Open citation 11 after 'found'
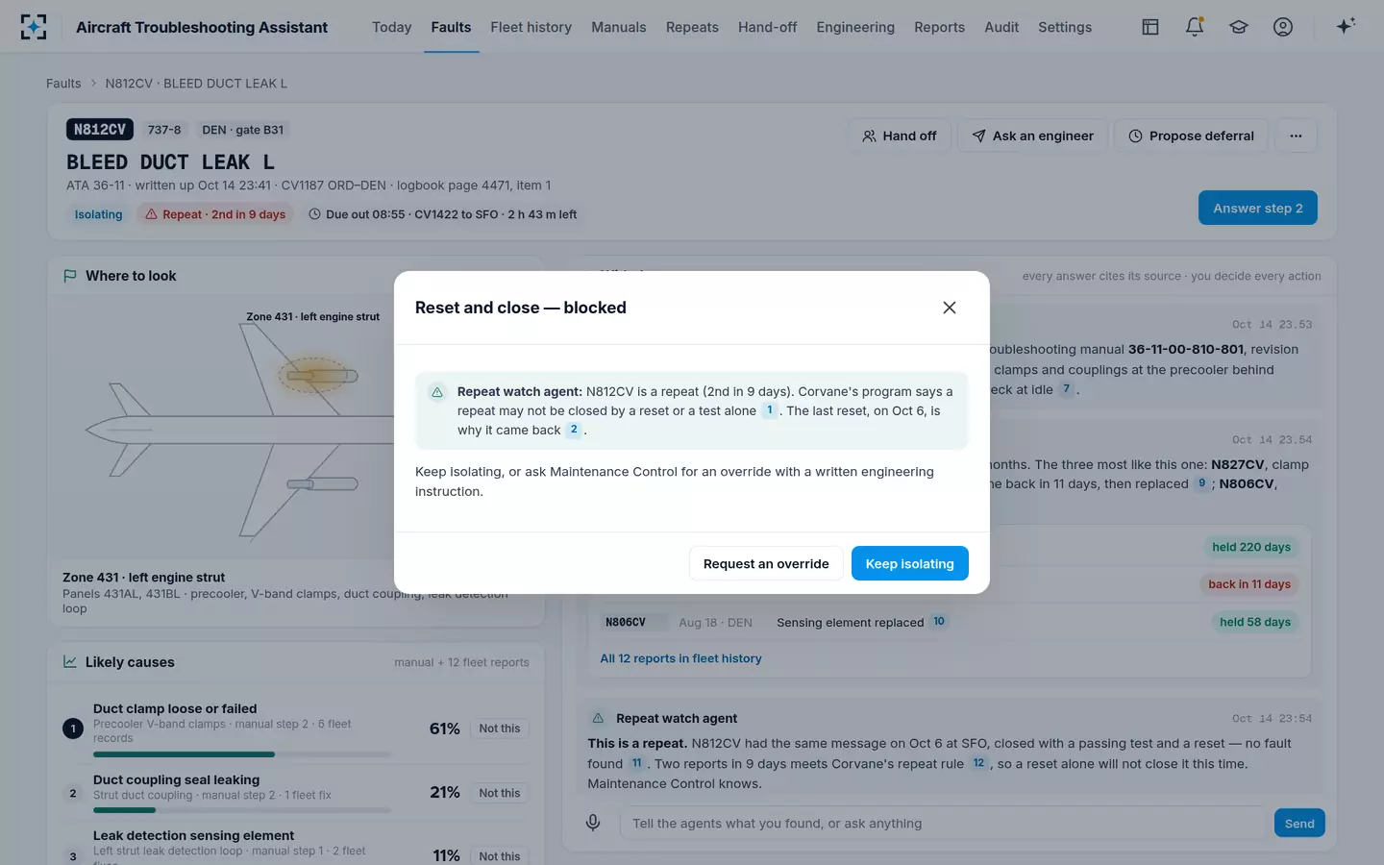1384x865 pixels. [636, 763]
